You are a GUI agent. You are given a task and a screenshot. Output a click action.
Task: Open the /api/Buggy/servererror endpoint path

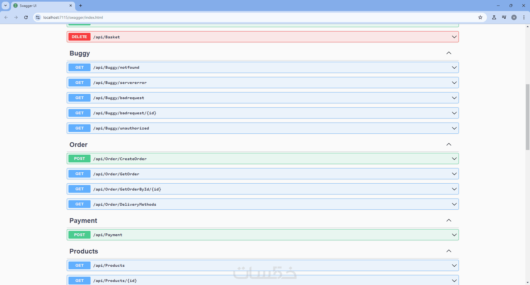pos(120,83)
